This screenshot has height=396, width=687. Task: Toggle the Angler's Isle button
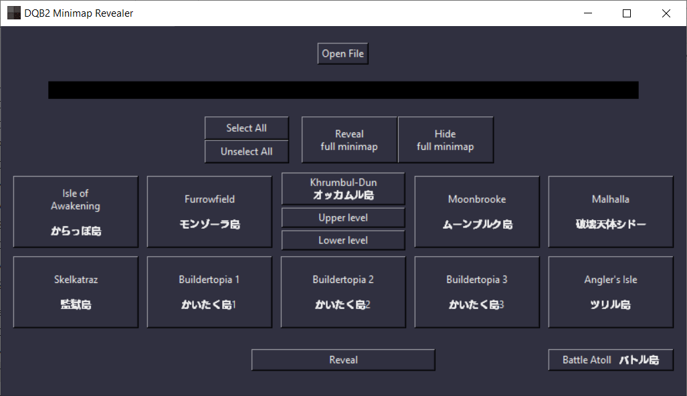pos(610,292)
